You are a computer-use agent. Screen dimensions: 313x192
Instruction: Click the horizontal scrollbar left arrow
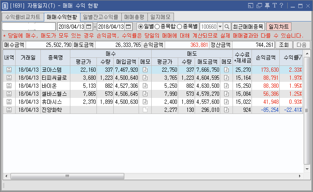(6, 176)
